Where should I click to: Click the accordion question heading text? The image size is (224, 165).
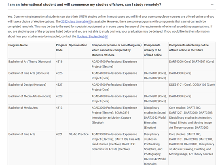point(84,4)
